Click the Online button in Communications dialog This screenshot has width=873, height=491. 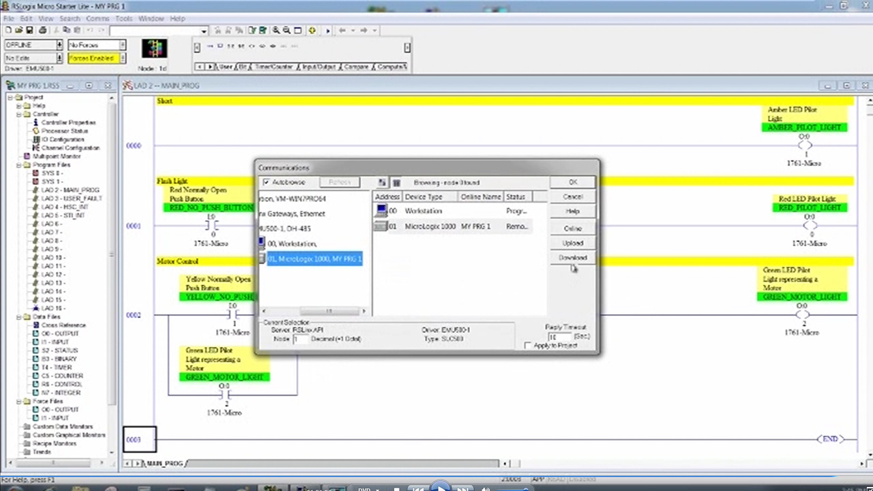(x=572, y=228)
